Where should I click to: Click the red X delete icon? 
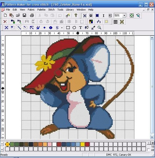[x=5, y=22]
